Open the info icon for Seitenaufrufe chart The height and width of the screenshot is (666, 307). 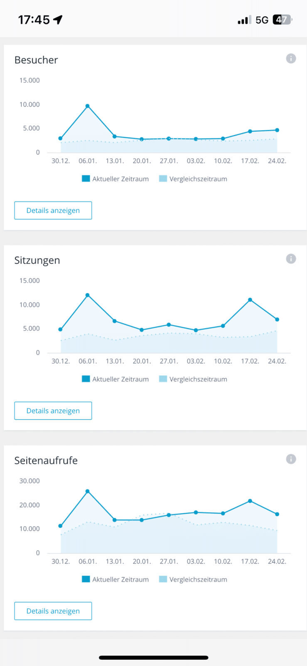coord(291,459)
